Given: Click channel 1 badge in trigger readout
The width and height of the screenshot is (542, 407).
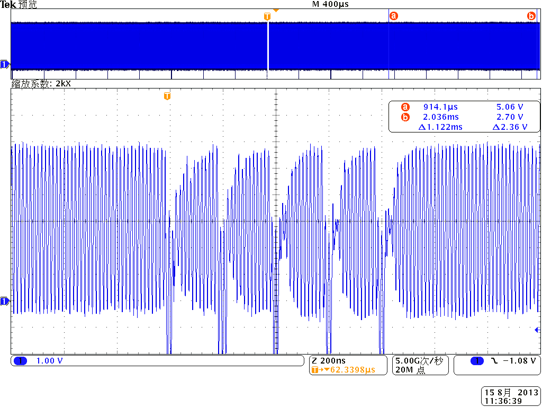Looking at the screenshot, I should pyautogui.click(x=477, y=361).
